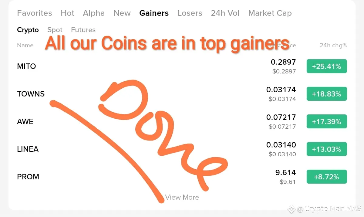364x217 pixels.
Task: Select the Crypto sub-tab
Action: tap(28, 30)
